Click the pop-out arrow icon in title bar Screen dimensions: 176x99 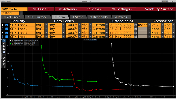(x=169, y=1)
